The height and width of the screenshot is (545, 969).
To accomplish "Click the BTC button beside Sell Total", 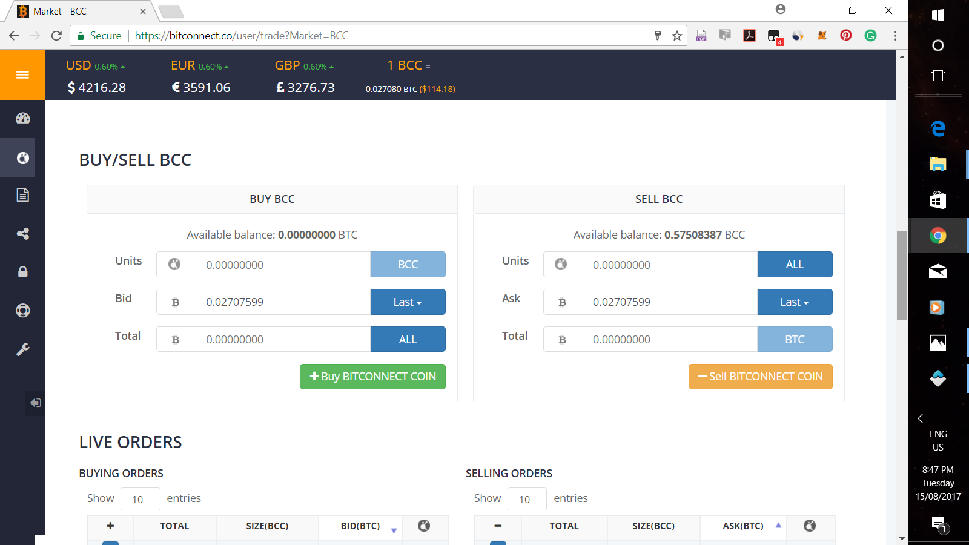I will point(795,339).
